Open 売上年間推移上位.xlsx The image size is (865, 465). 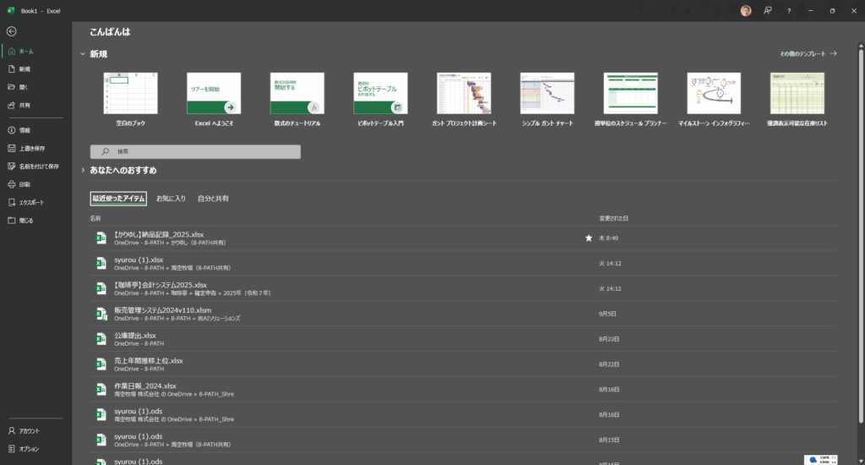click(x=464, y=364)
